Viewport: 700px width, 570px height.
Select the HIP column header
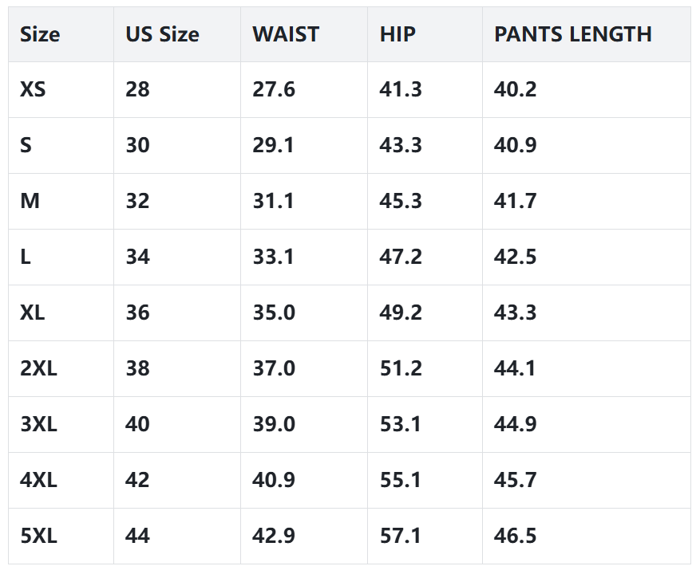coord(397,34)
